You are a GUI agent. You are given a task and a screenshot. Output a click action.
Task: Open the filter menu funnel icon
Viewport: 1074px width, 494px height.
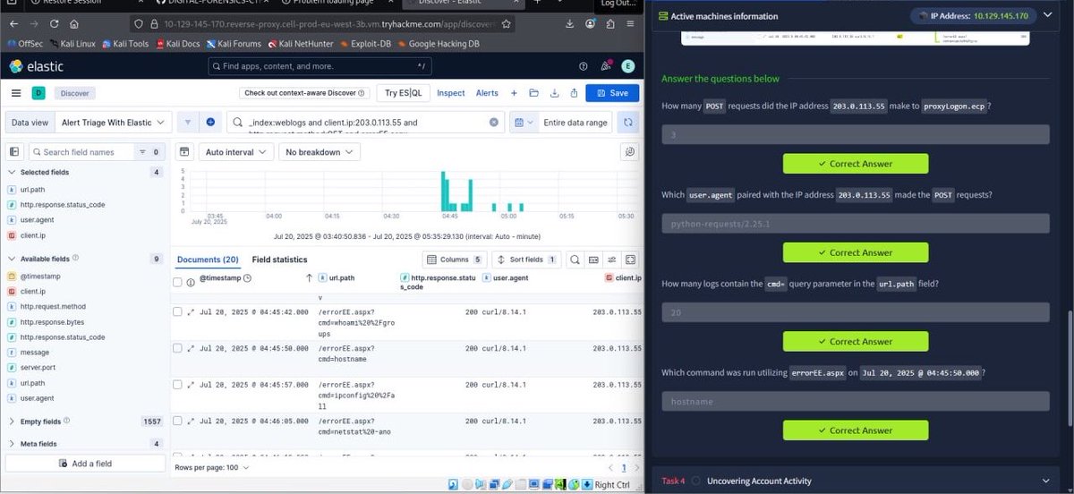[188, 123]
